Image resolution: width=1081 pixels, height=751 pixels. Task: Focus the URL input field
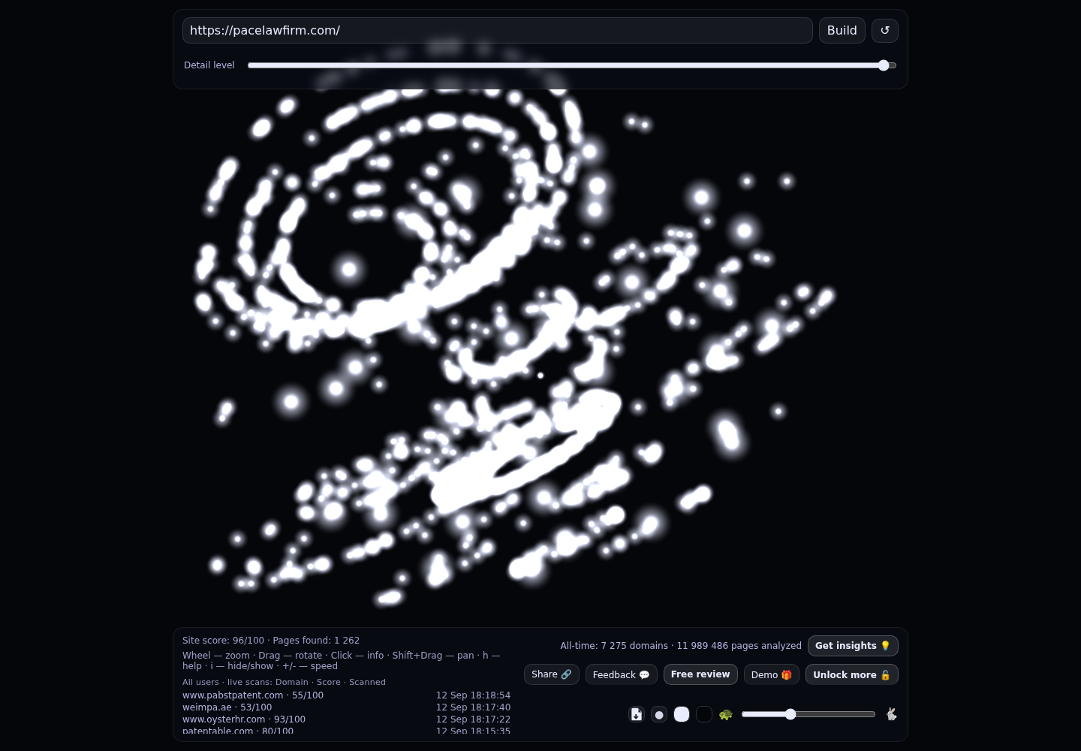coord(498,31)
